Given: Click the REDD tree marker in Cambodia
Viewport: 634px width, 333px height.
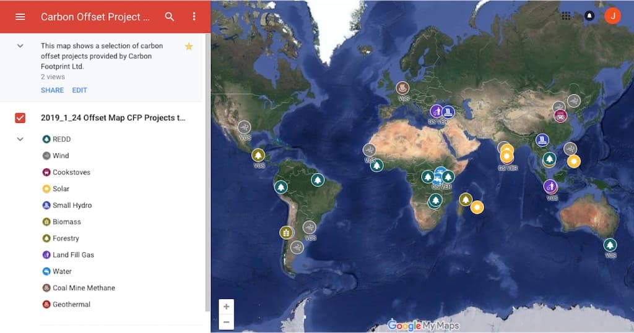Looking at the screenshot, I should coord(549,159).
